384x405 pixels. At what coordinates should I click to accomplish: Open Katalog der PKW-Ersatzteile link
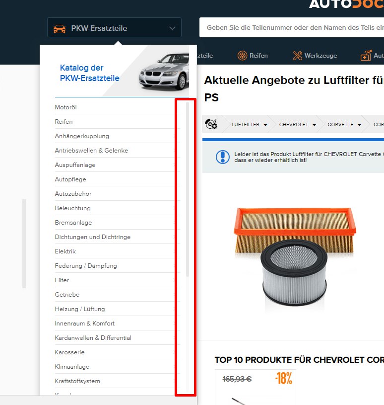[x=89, y=73]
